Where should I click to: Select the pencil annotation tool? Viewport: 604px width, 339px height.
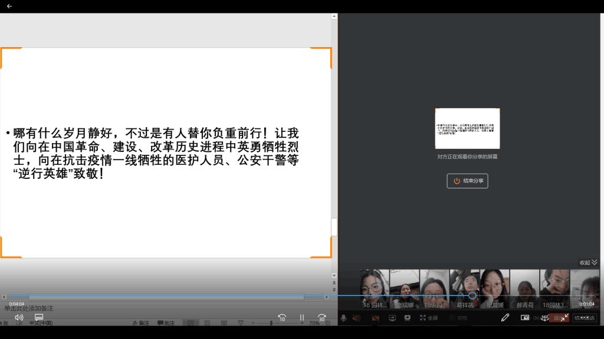click(x=505, y=318)
